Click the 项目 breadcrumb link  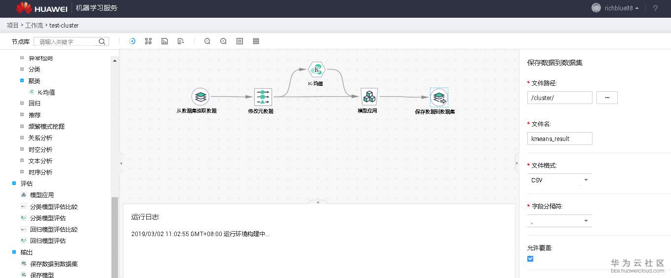(x=13, y=25)
